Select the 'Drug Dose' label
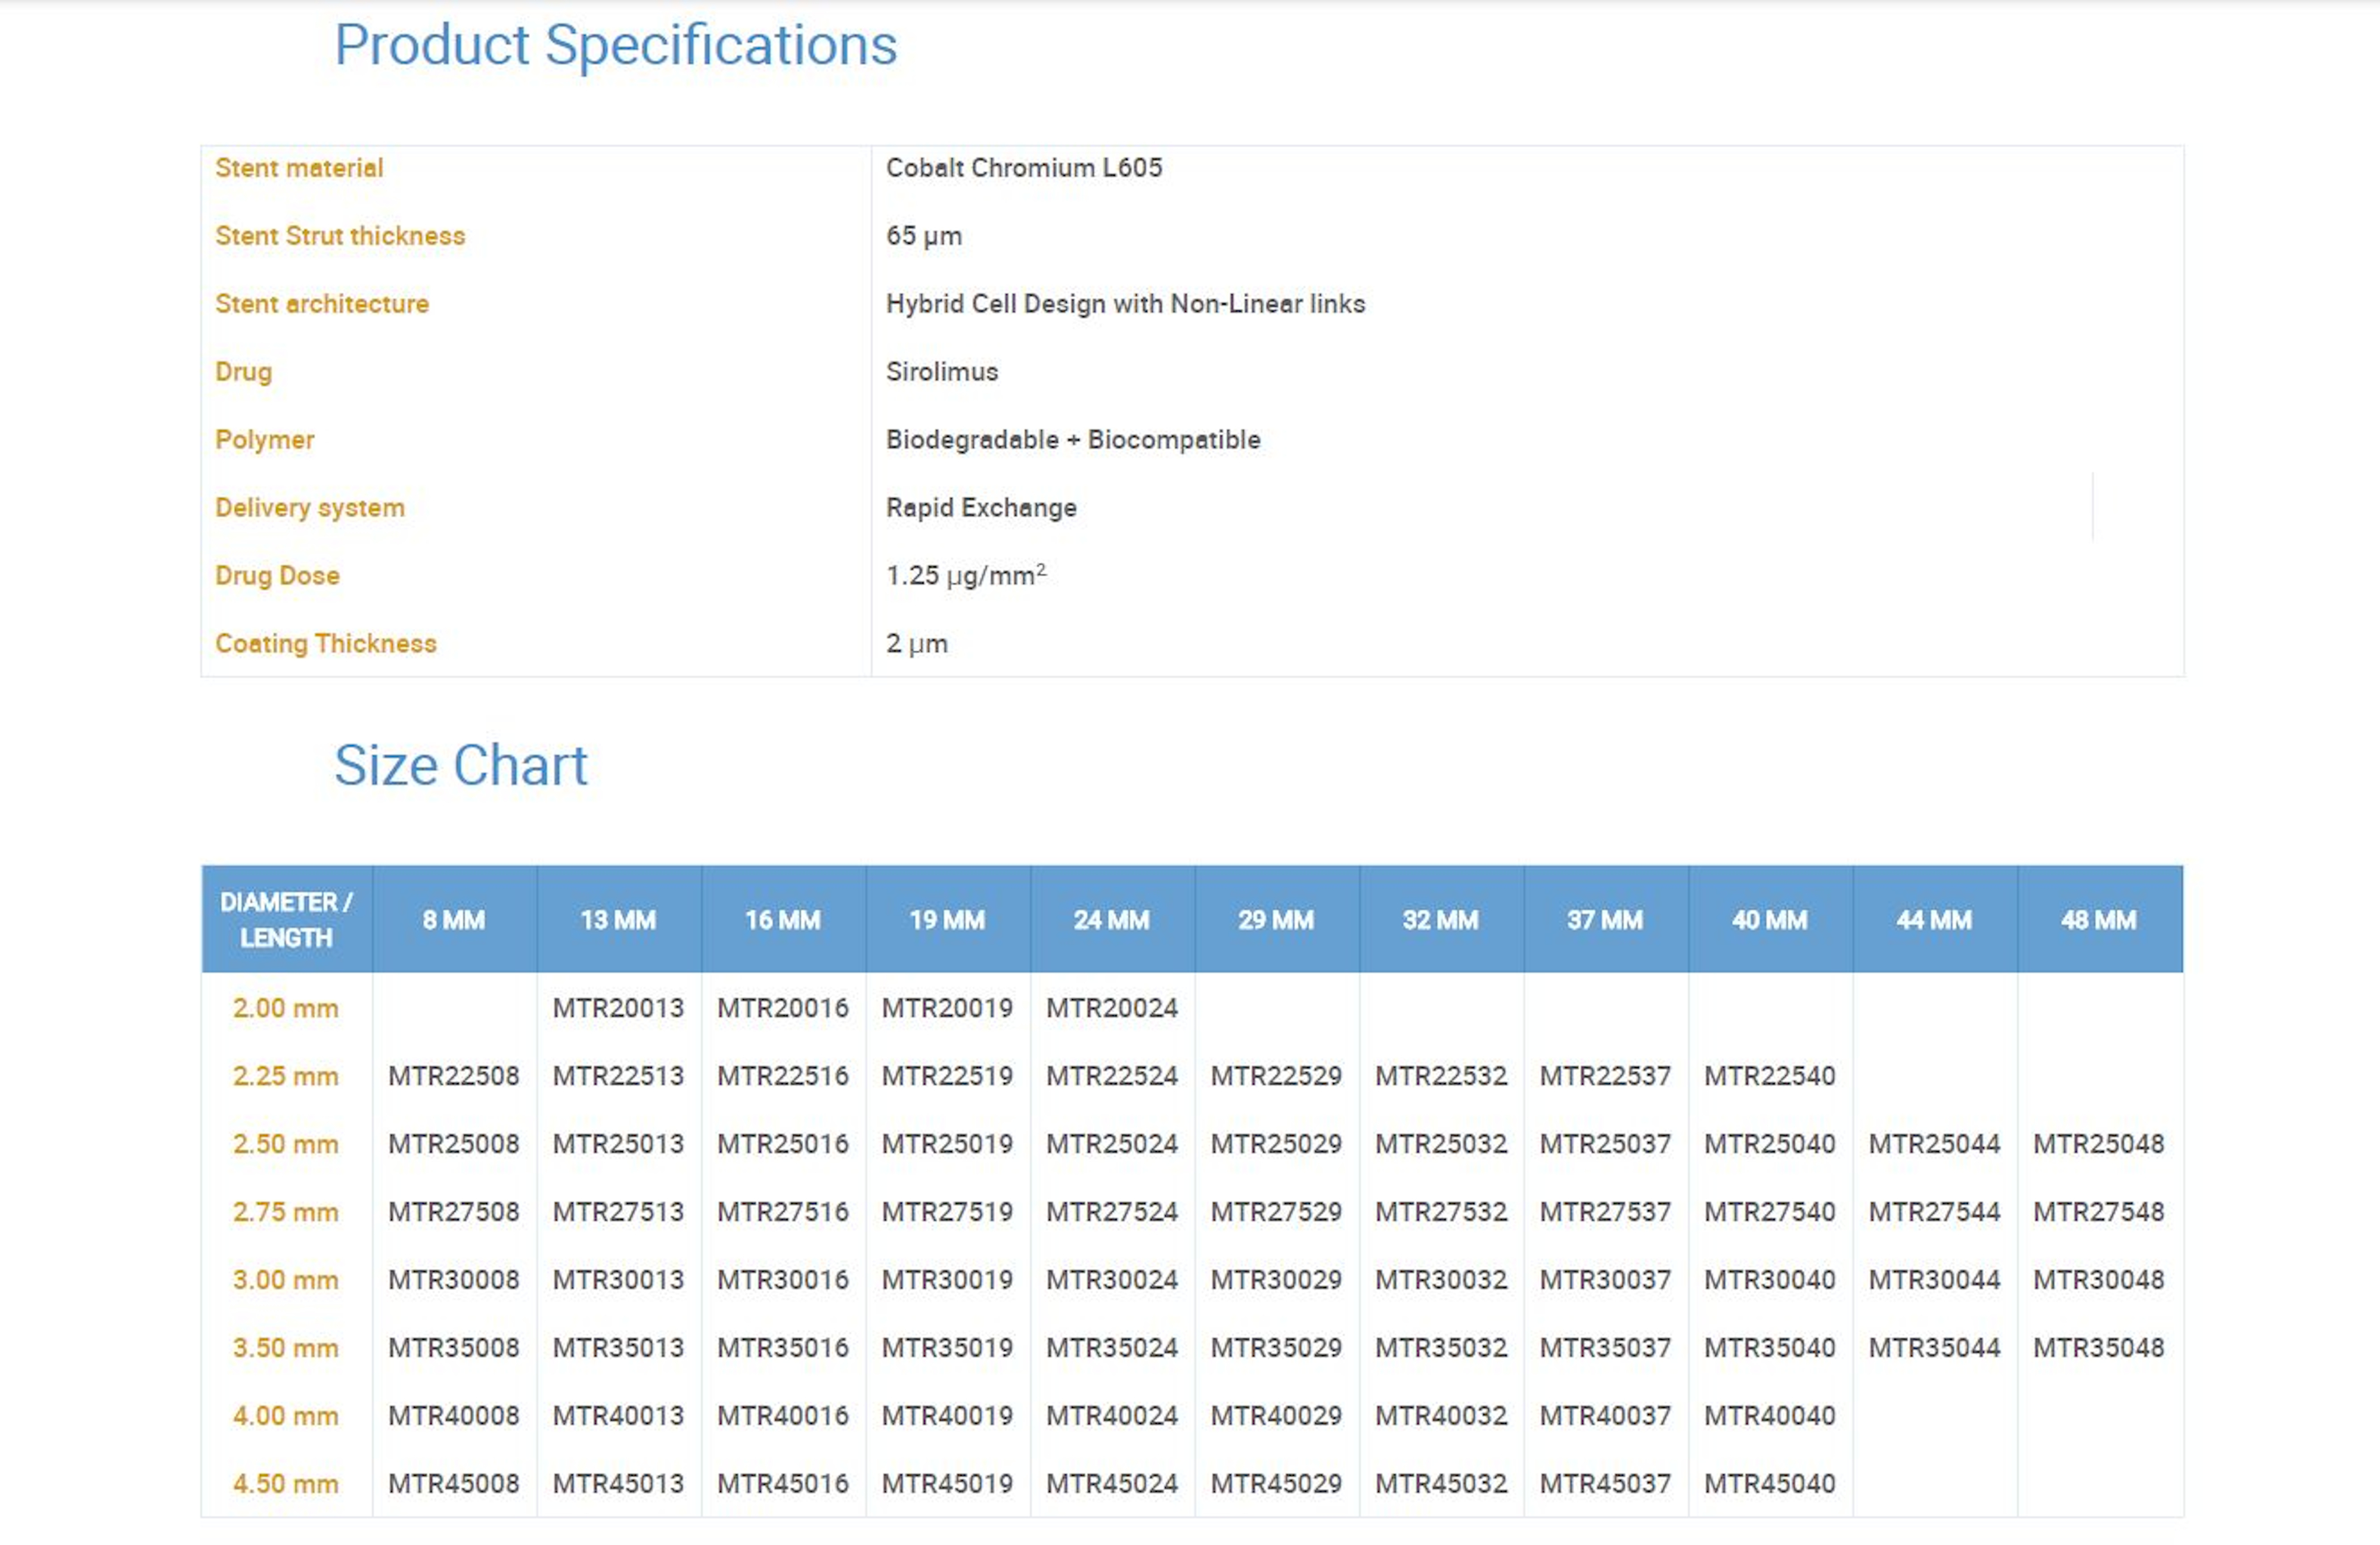The width and height of the screenshot is (2380, 1545). [x=277, y=576]
